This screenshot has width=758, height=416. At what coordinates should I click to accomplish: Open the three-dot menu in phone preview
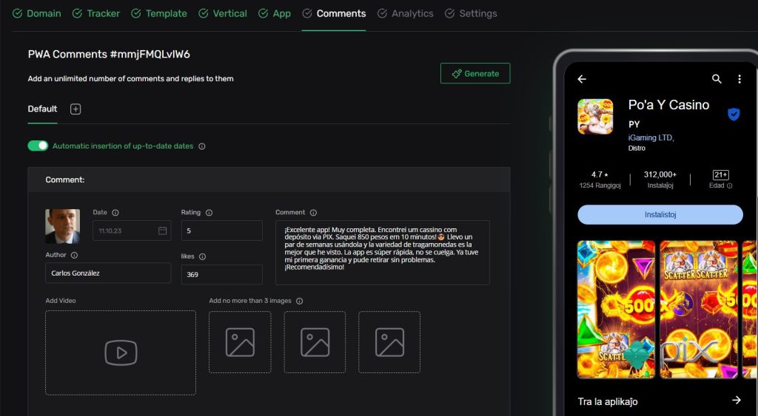(x=739, y=79)
